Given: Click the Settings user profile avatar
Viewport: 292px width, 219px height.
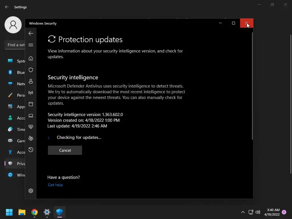Looking at the screenshot, I should [13, 25].
